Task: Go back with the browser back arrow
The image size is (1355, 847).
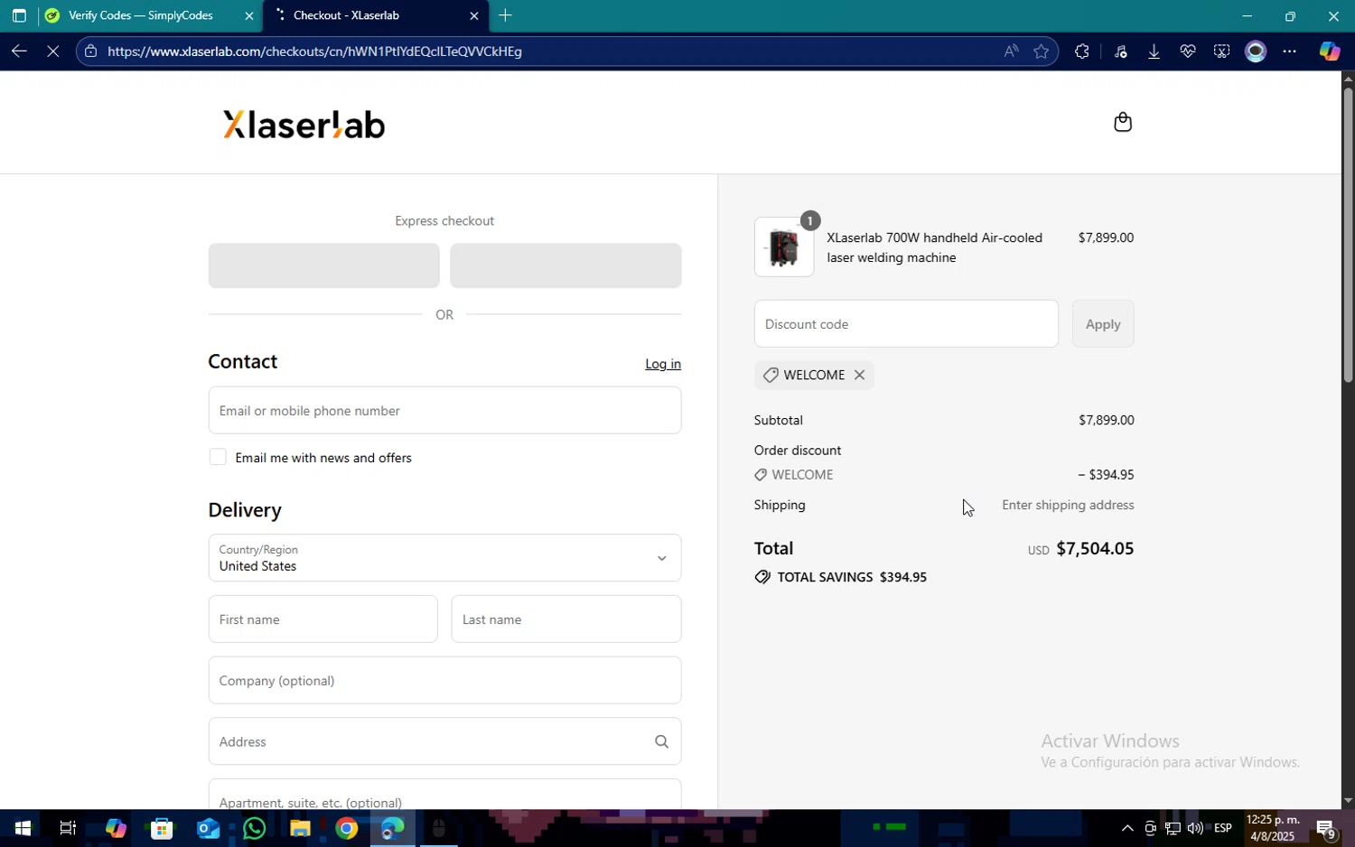Action: pyautogui.click(x=19, y=51)
